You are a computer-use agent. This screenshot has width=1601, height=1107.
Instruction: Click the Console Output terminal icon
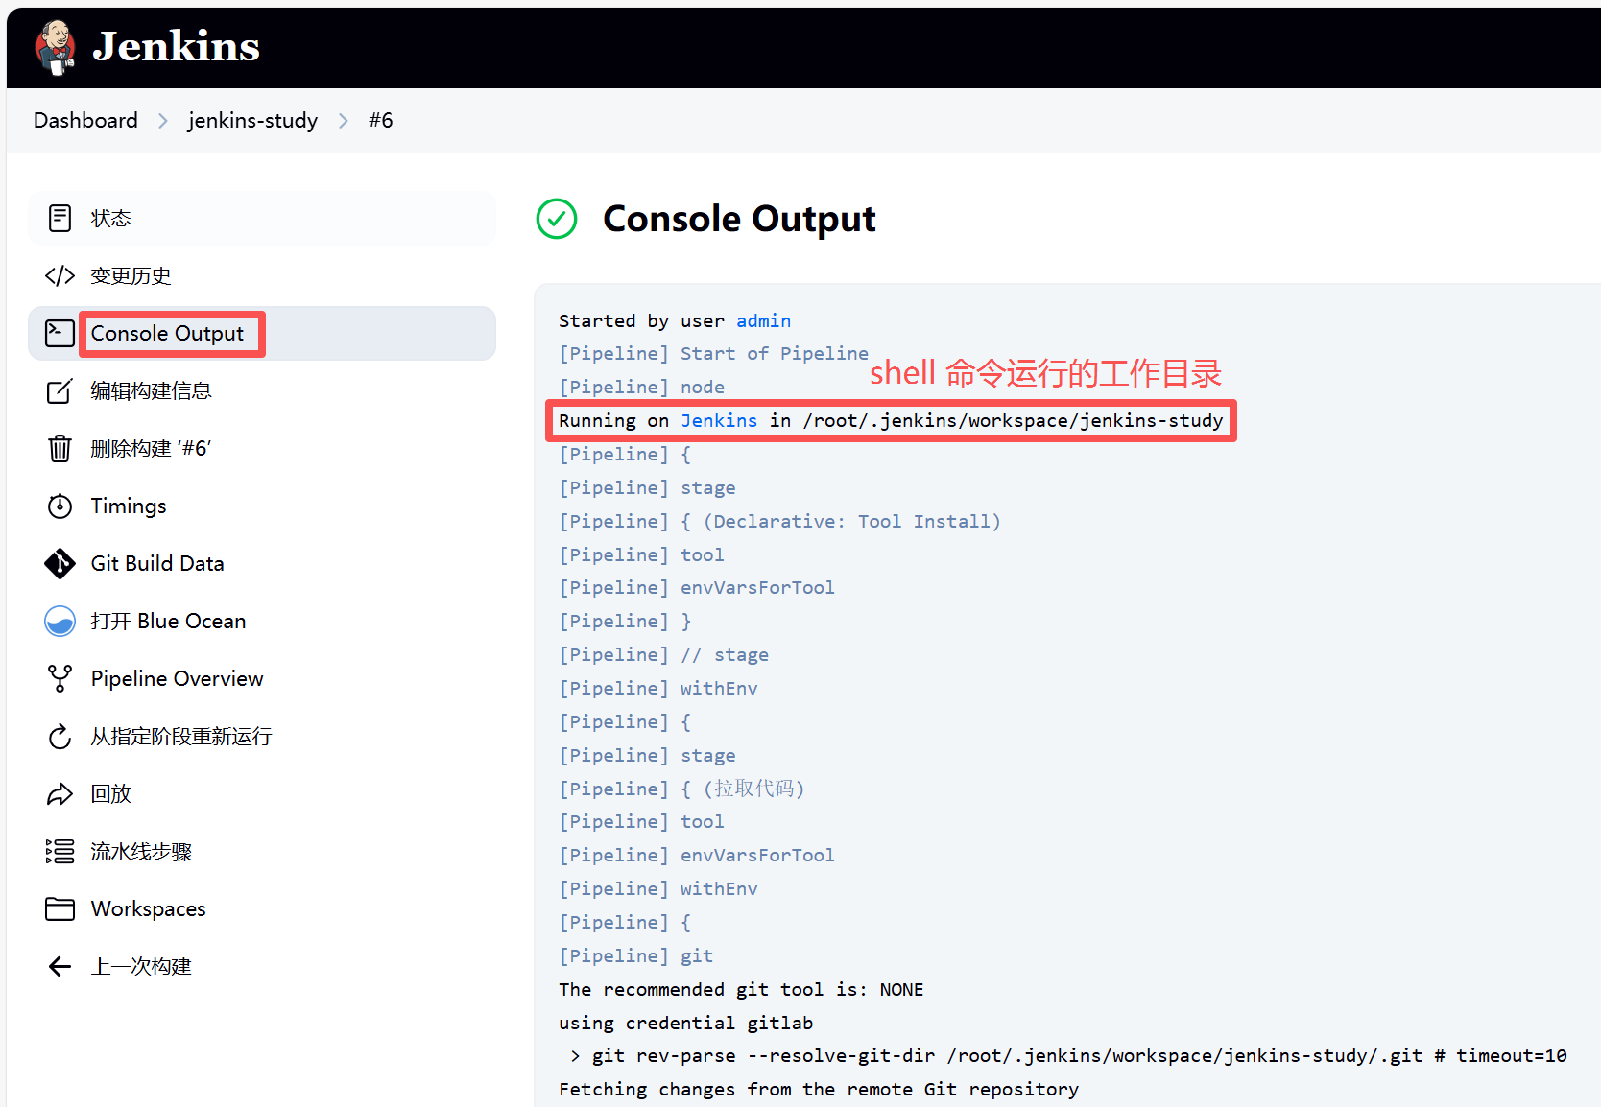[60, 333]
